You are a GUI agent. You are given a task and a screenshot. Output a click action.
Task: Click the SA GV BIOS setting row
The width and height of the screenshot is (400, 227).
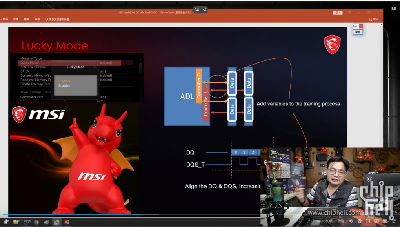click(25, 71)
